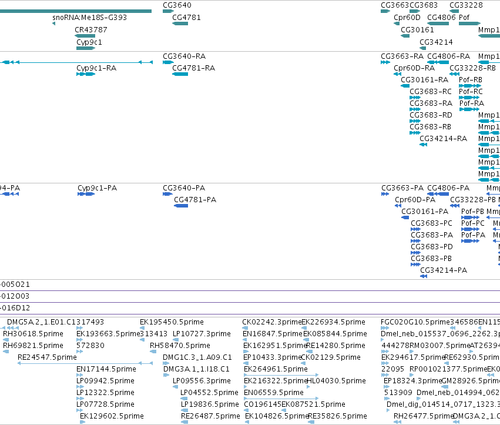The image size is (500, 425).
Task: Click the CG3640 gene label
Action: pos(177,5)
